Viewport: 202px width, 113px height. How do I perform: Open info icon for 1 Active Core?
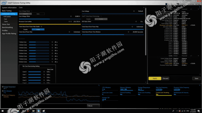[52, 42]
